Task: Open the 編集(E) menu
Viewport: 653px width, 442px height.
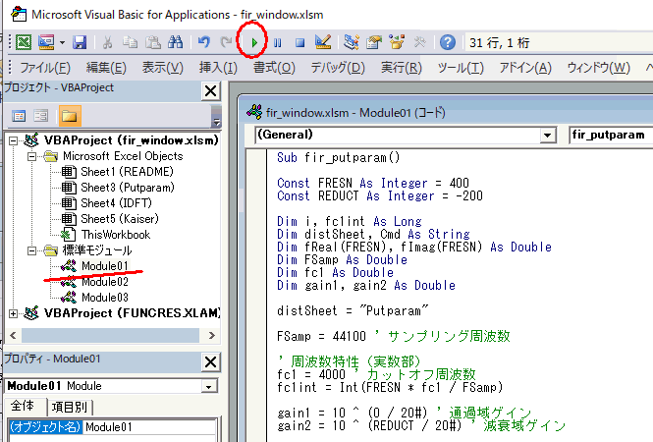Action: [106, 67]
